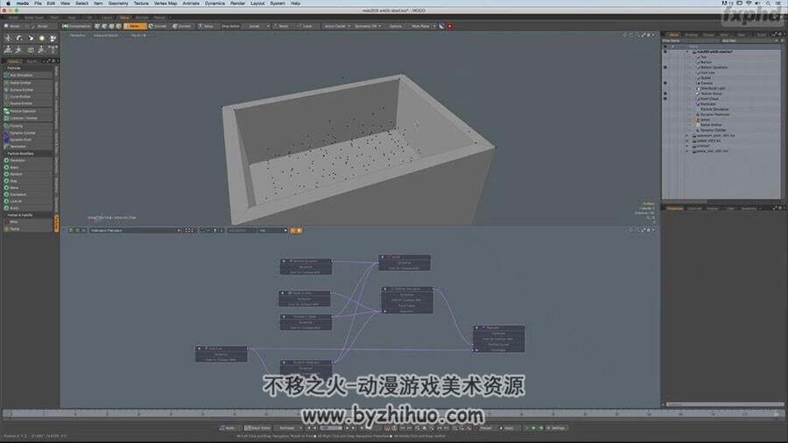The image size is (788, 443).
Task: Open the Work Plane dropdown
Action: (422, 26)
